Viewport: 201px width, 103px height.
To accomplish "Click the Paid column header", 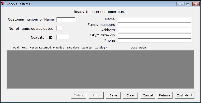I will (x=16, y=48).
